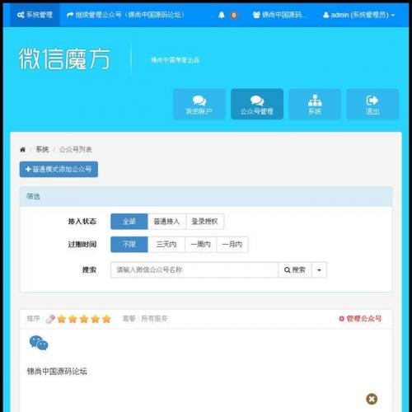Select 普通接入 access status filter
The image size is (412, 412).
coord(166,222)
